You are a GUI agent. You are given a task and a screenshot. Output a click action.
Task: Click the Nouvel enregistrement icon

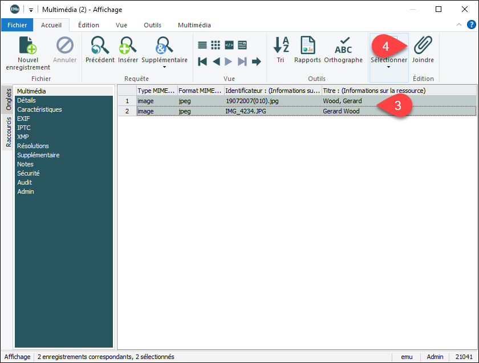28,46
